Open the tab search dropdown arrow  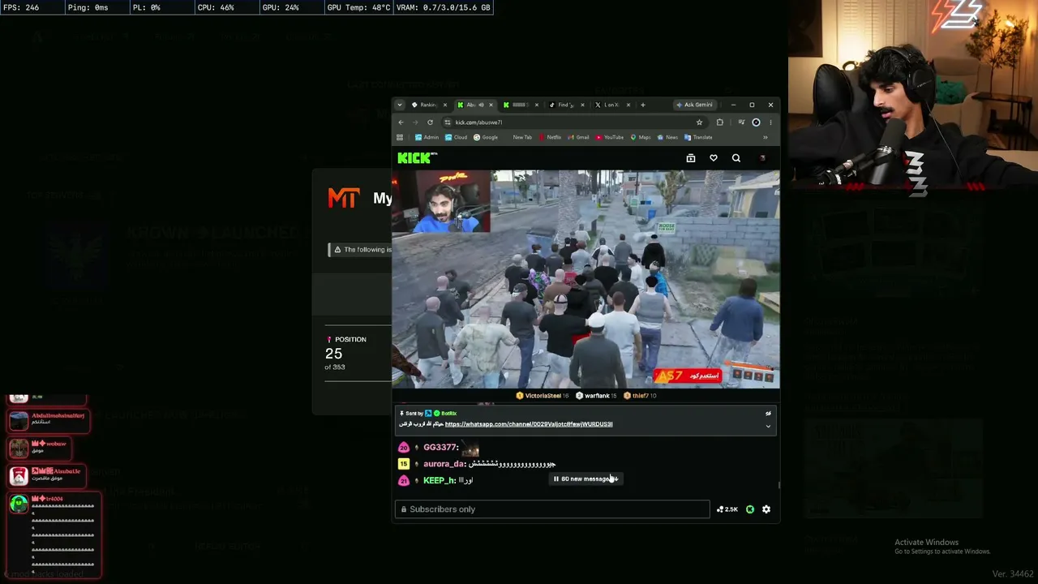[400, 105]
